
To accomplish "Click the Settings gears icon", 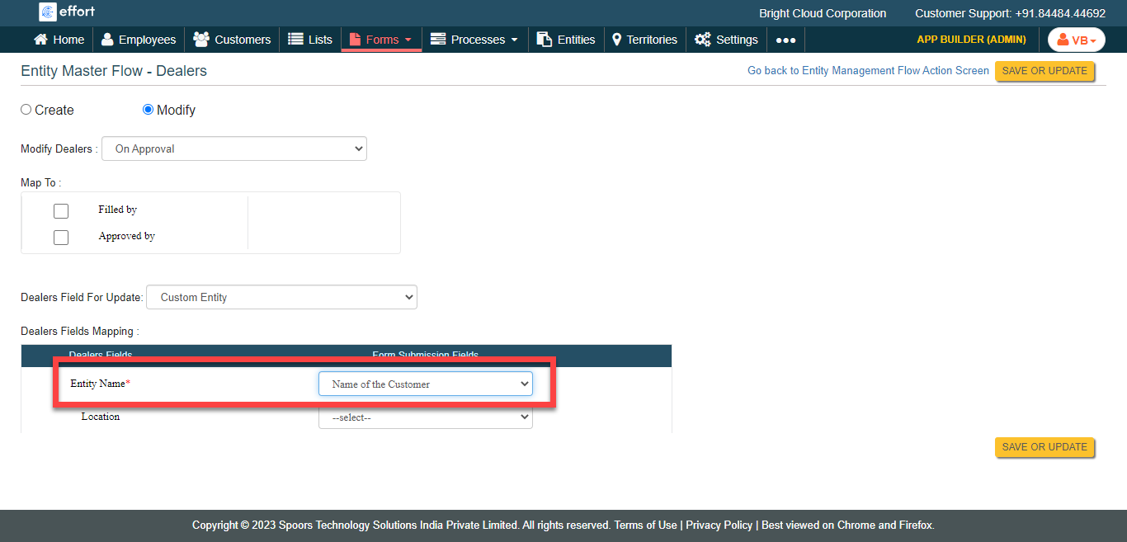I will (x=703, y=40).
